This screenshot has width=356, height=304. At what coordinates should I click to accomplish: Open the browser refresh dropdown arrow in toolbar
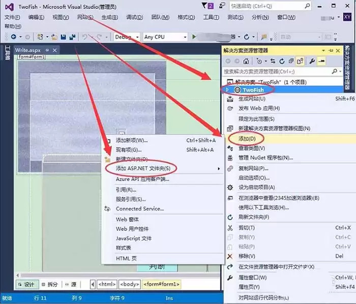point(253,37)
